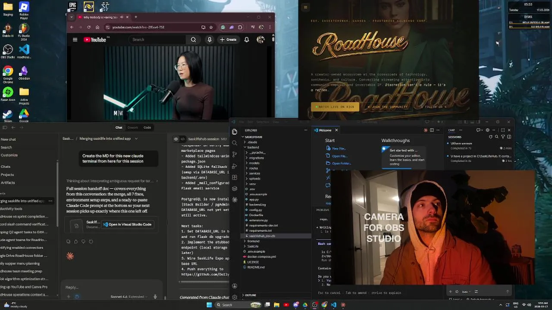552x310 pixels.
Task: Click the microphone icon in the Claude reply box
Action: (155, 297)
